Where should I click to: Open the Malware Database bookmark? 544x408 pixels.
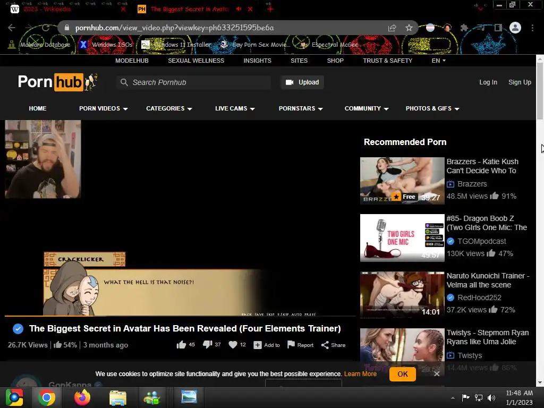tap(39, 45)
